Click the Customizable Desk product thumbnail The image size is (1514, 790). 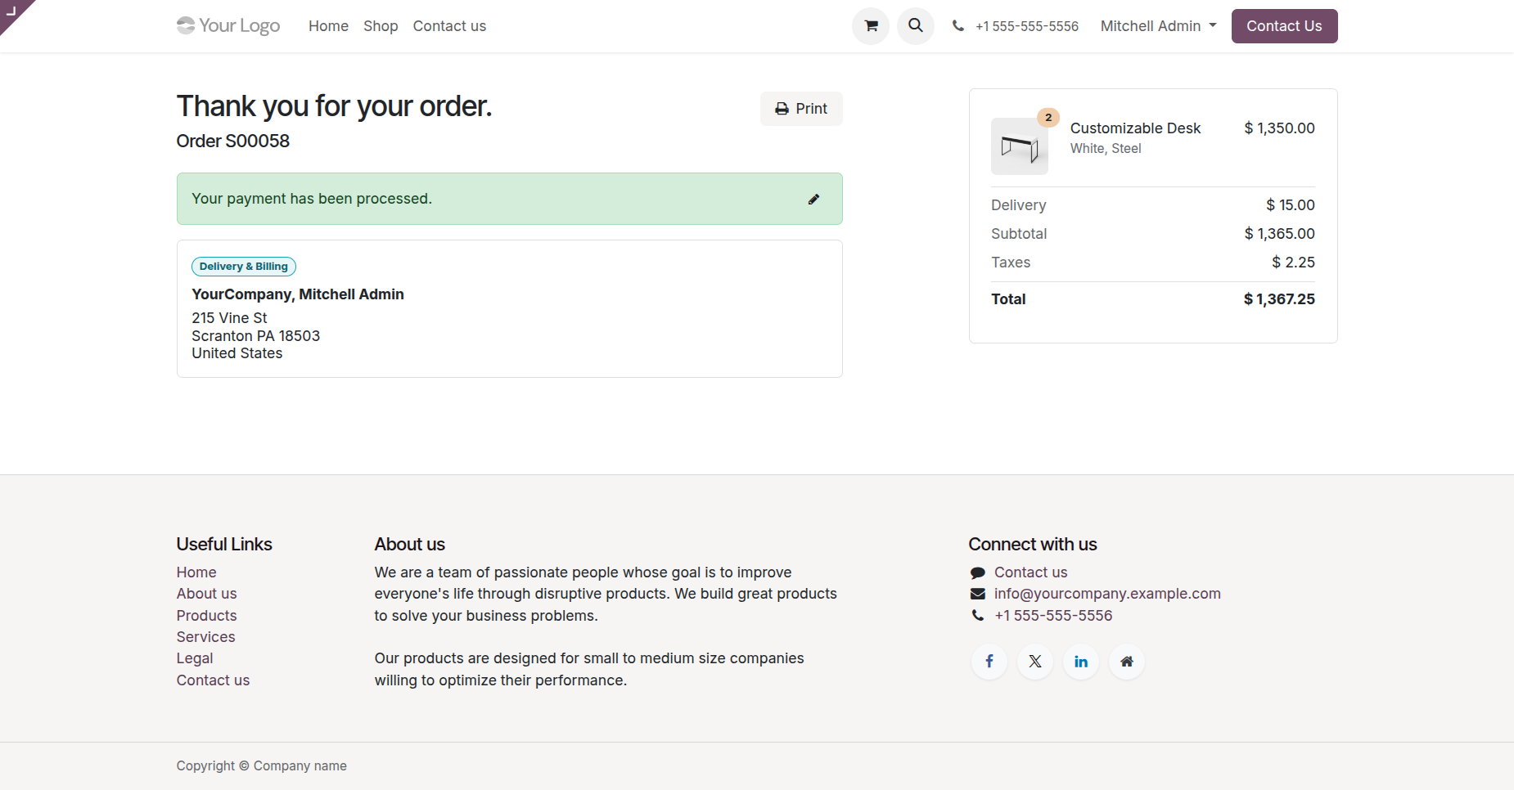click(1019, 146)
